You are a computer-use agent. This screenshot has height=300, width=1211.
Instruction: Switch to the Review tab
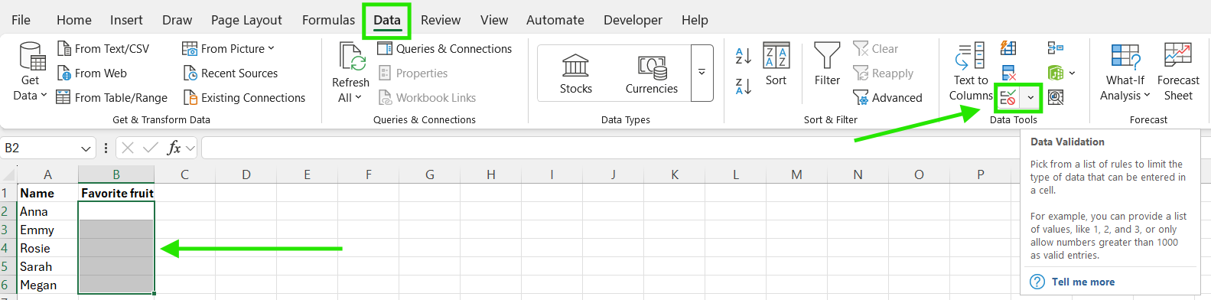[x=441, y=20]
